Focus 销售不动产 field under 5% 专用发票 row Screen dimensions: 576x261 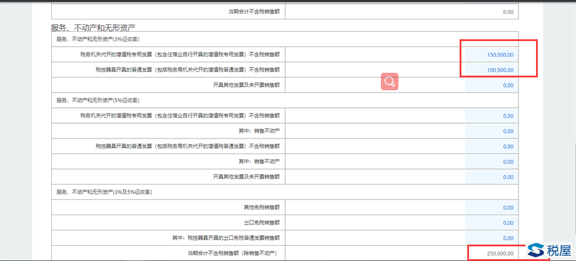click(x=491, y=131)
